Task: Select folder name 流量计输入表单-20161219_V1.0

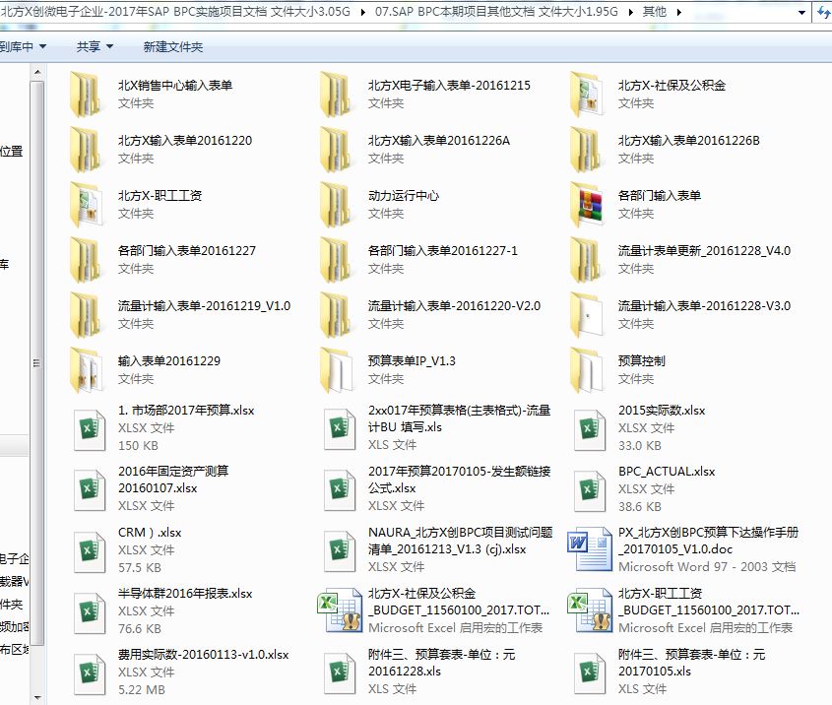Action: [204, 305]
